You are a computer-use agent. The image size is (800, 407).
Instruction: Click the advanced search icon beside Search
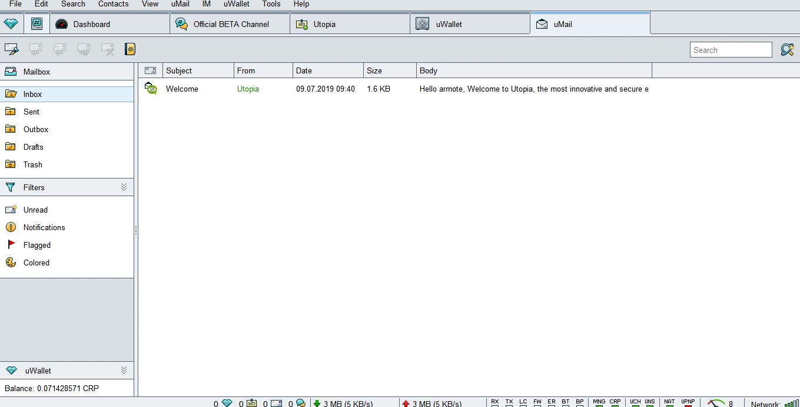coord(787,50)
